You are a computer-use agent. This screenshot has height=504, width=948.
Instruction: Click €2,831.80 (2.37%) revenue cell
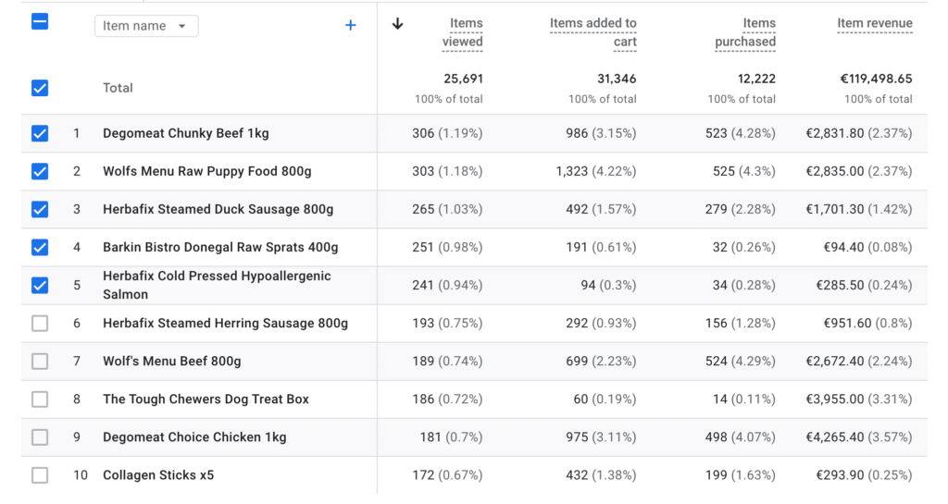[859, 133]
